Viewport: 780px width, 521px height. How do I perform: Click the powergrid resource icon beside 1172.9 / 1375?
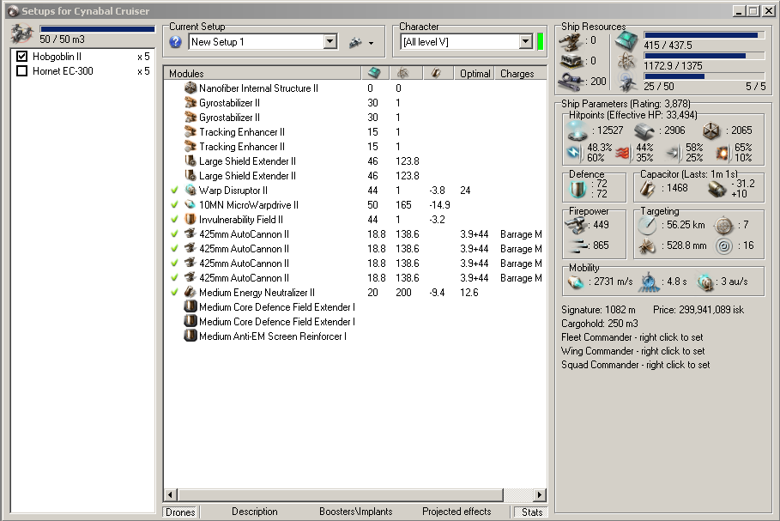626,62
